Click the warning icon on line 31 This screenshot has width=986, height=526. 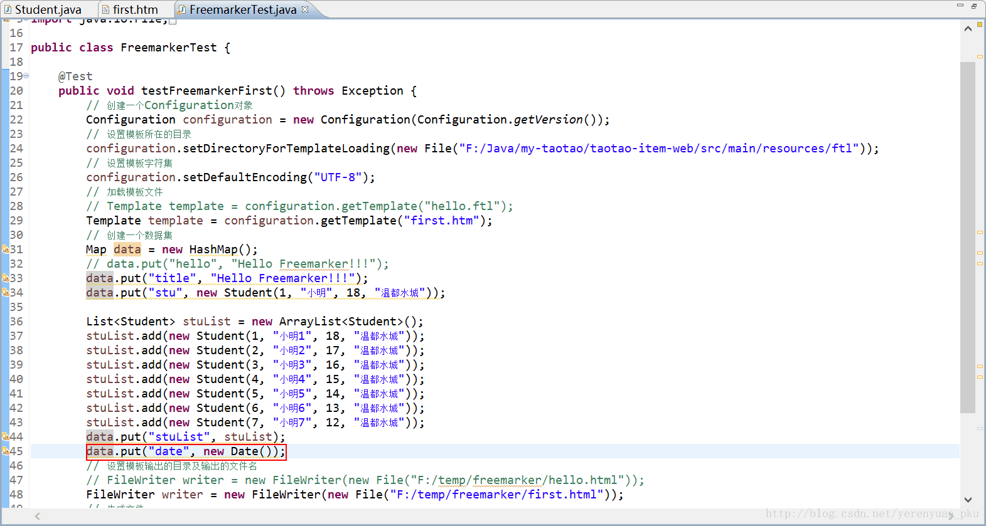[5, 250]
